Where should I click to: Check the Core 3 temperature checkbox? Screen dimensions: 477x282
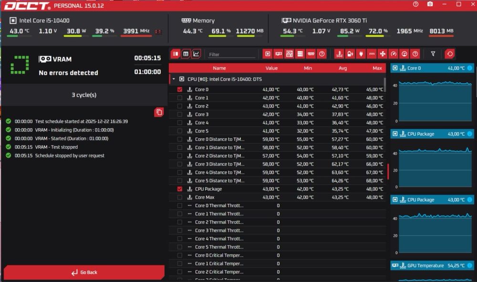point(180,114)
